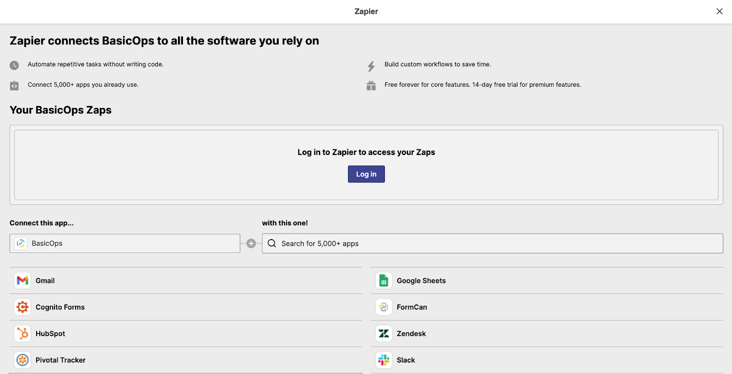The image size is (732, 374).
Task: Click Log in to Zapier to access text
Action: click(366, 152)
